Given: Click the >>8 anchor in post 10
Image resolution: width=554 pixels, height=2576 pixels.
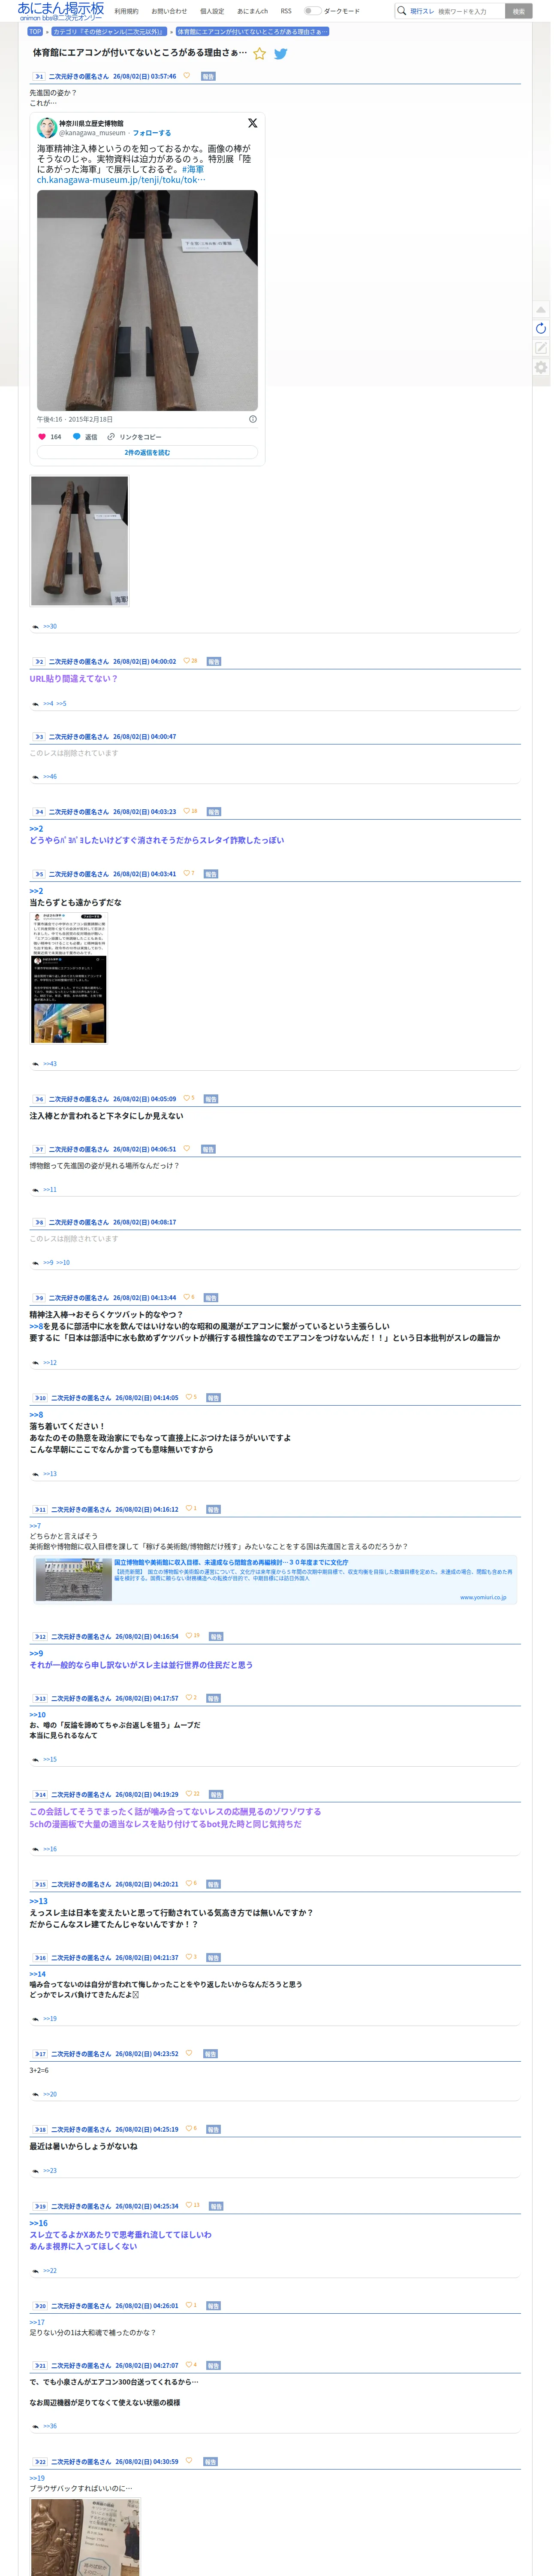Looking at the screenshot, I should [x=36, y=1415].
